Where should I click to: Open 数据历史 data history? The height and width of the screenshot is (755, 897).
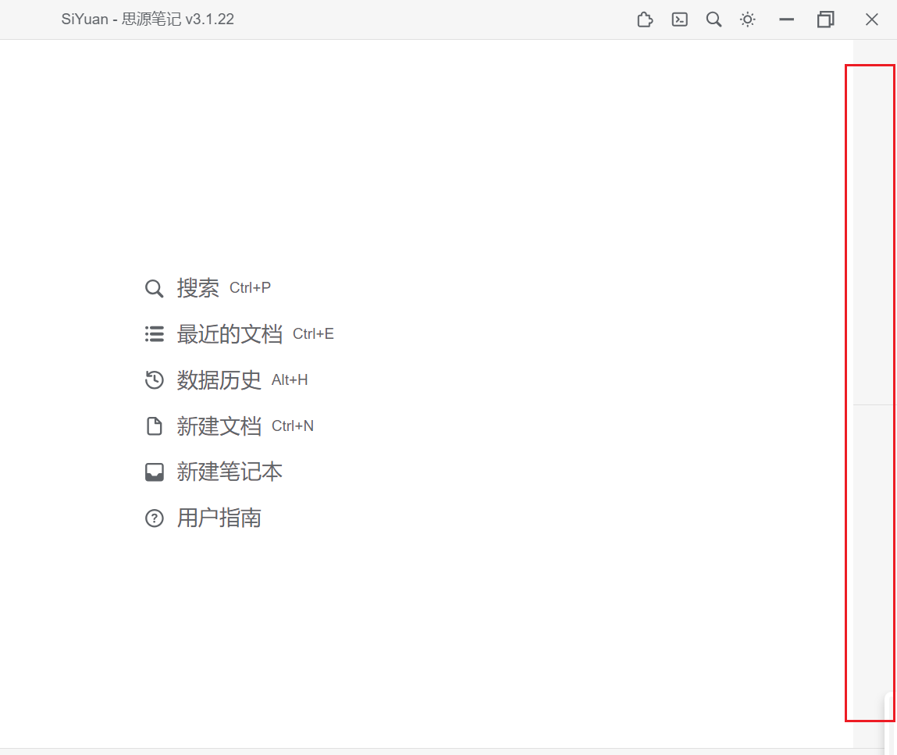tap(219, 379)
